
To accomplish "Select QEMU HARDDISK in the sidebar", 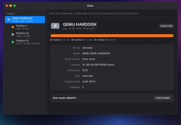I will tap(25, 20).
